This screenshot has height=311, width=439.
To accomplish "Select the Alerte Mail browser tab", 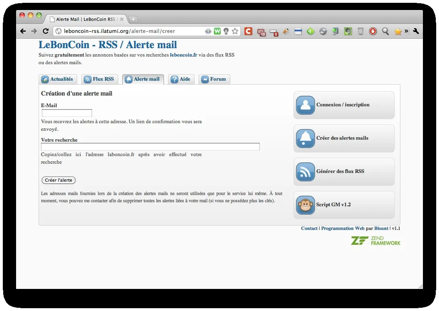I will (x=86, y=19).
